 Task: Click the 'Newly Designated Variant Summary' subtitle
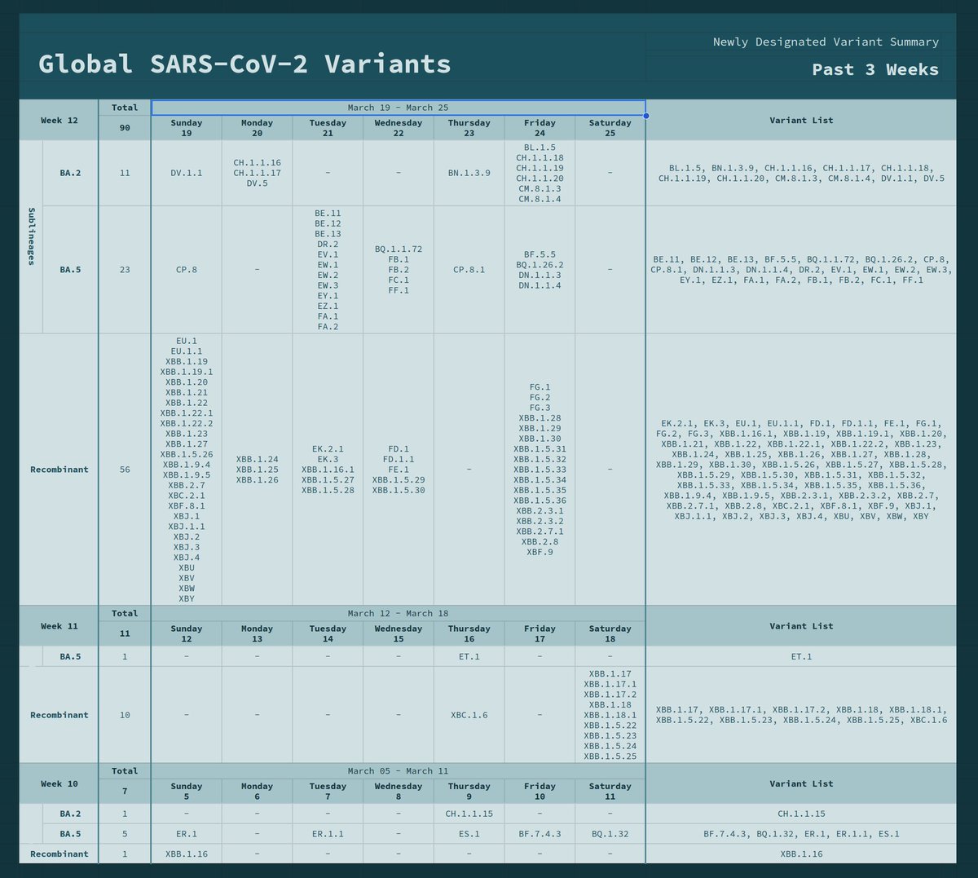pos(826,42)
